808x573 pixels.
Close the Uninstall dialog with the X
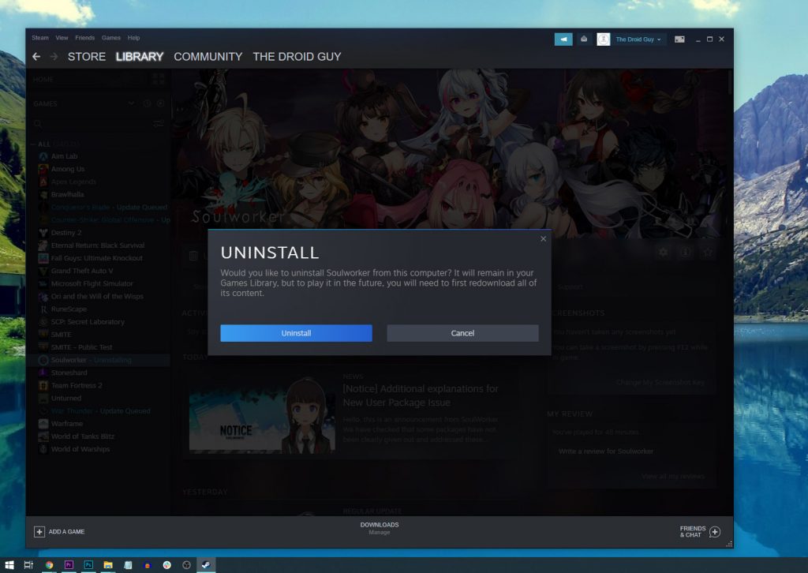point(543,238)
